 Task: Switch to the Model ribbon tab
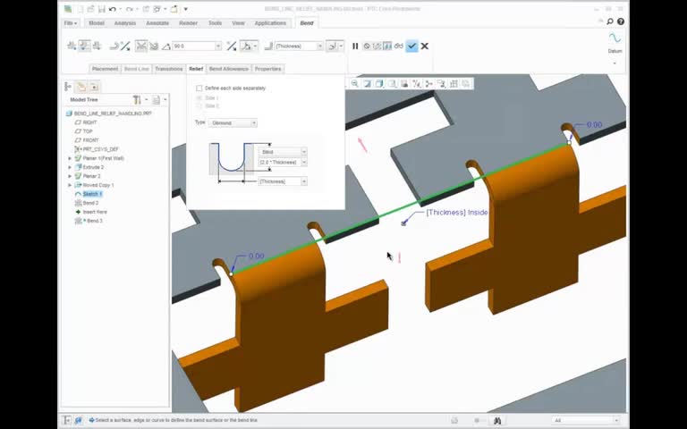[97, 22]
